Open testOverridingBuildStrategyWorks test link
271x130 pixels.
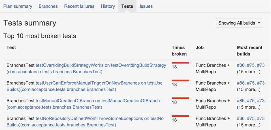click(101, 65)
